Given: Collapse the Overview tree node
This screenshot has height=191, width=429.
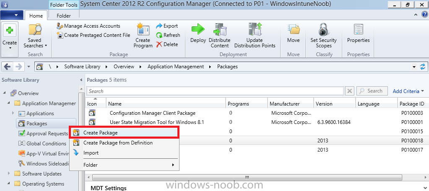Looking at the screenshot, I should pyautogui.click(x=5, y=93).
